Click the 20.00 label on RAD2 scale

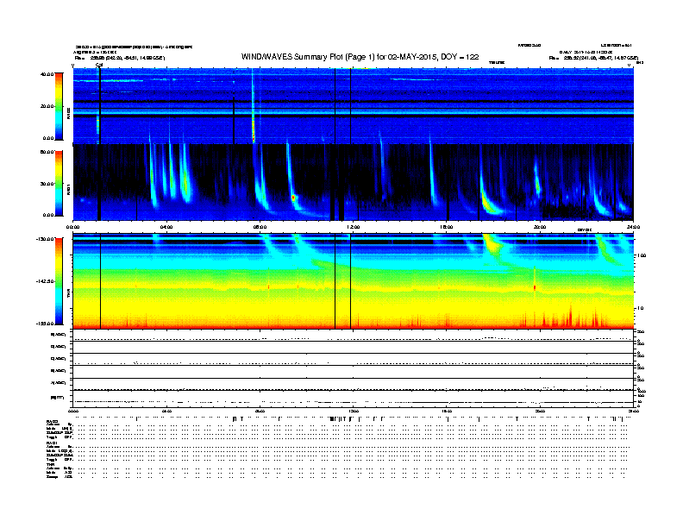click(47, 106)
